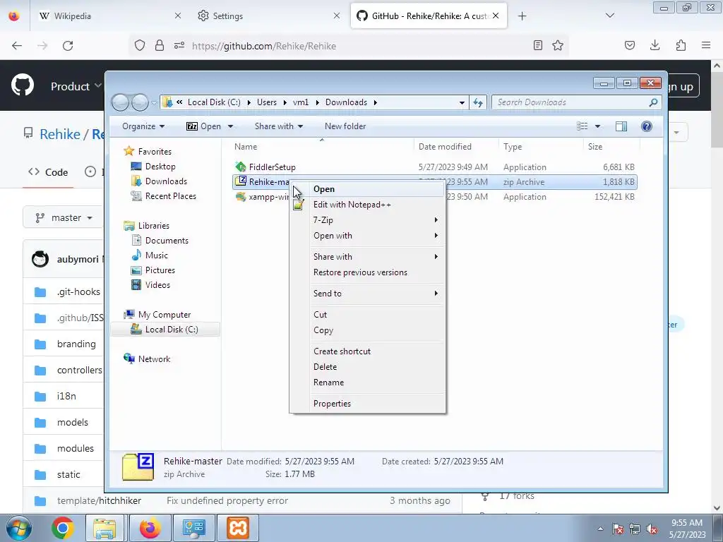Choose Cut from the context menu

[320, 315]
